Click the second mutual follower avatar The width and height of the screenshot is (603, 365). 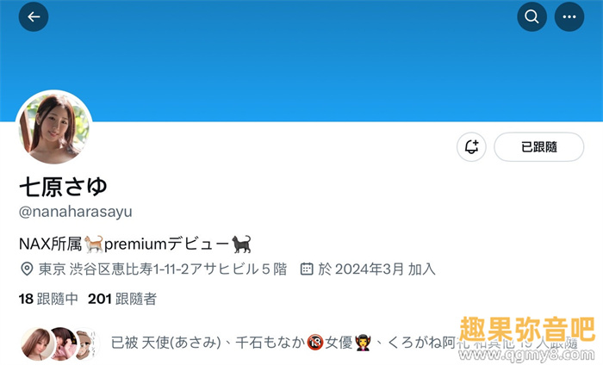click(x=63, y=343)
